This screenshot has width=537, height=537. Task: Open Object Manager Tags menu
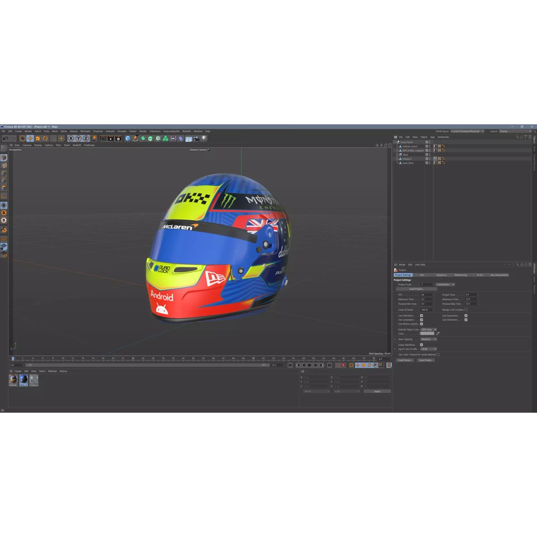click(x=433, y=137)
